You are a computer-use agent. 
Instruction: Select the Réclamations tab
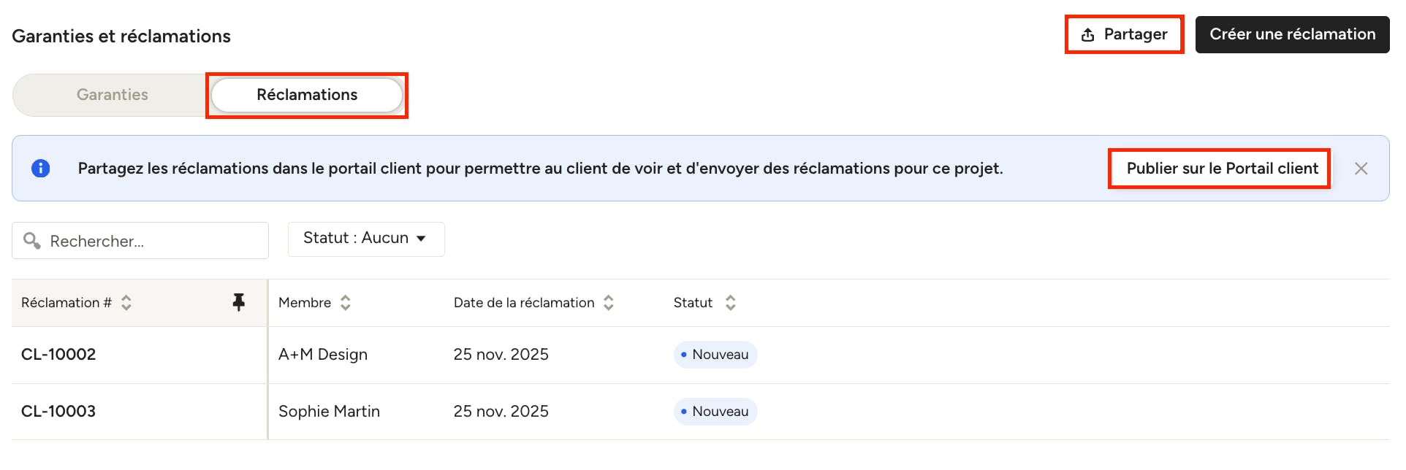307,95
